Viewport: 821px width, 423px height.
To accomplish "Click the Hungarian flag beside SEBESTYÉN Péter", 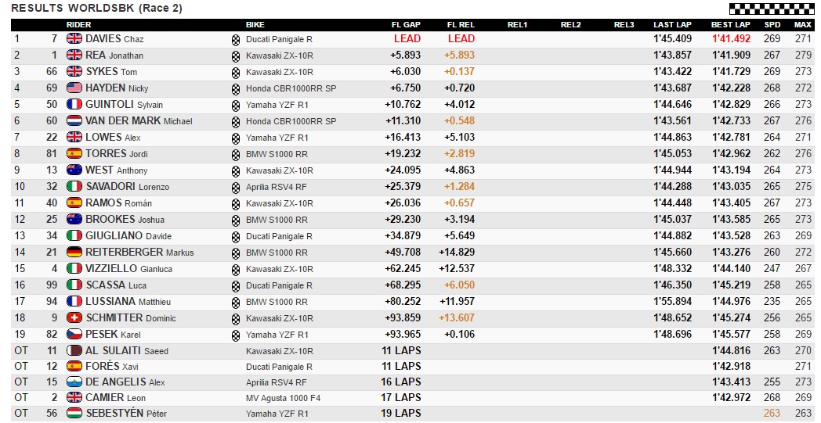I will point(74,413).
